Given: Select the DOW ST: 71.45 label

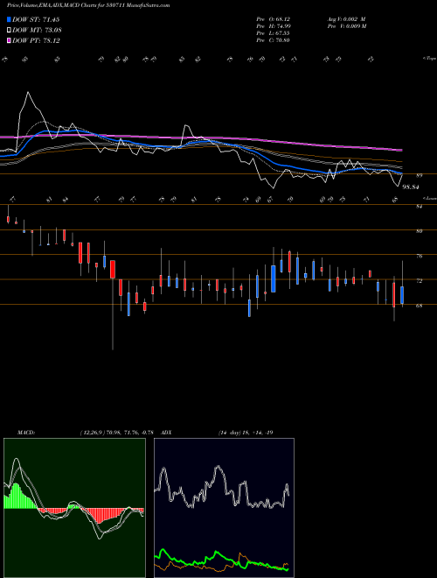Looking at the screenshot, I should [36, 19].
